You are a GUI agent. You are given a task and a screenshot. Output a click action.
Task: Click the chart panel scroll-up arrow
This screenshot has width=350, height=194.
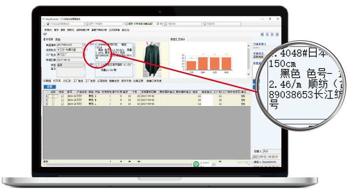coord(248,46)
